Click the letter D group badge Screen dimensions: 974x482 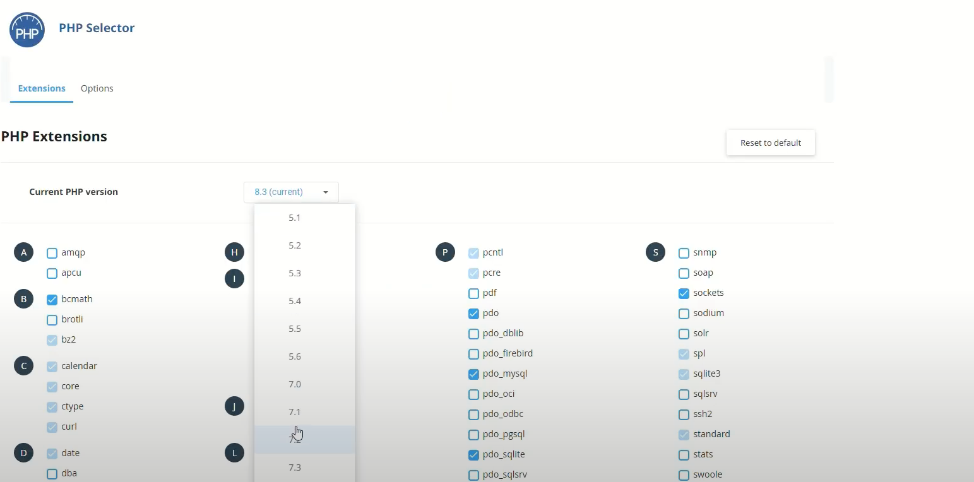click(23, 453)
